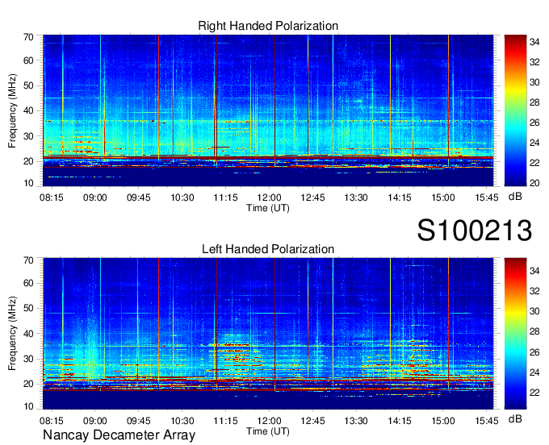549x445 pixels.
Task: Click the 08:15 tick of Right Handed plot
Action: (x=52, y=198)
